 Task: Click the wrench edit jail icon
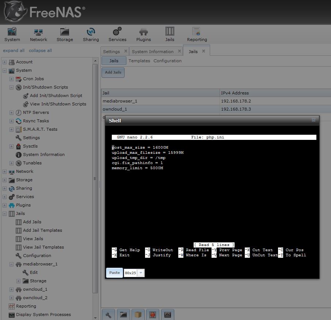coord(109,315)
